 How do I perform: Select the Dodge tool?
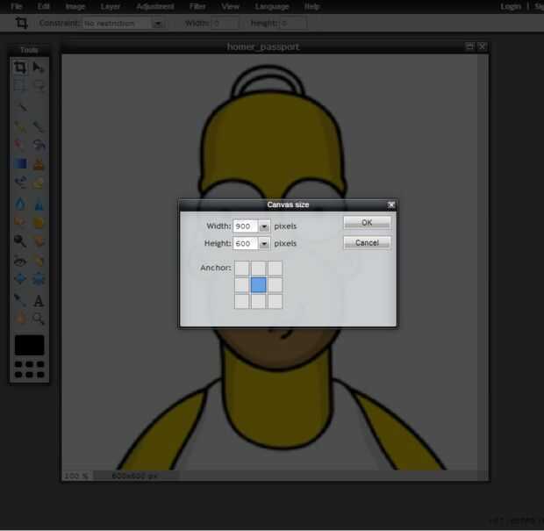coord(20,240)
